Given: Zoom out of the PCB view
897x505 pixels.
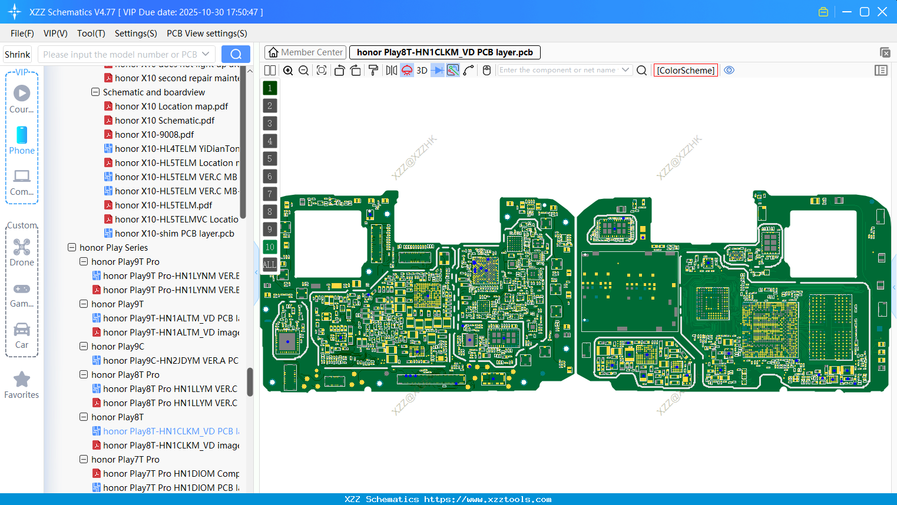Looking at the screenshot, I should click(303, 70).
